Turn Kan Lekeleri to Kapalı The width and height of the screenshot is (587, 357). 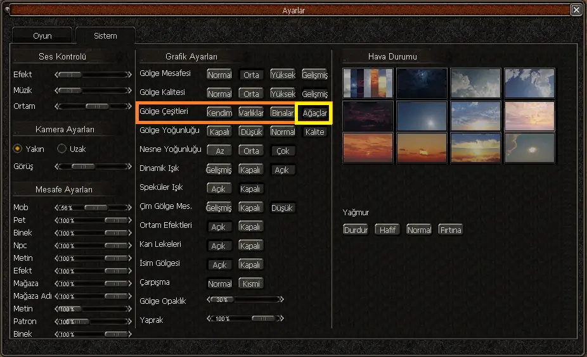coord(251,246)
